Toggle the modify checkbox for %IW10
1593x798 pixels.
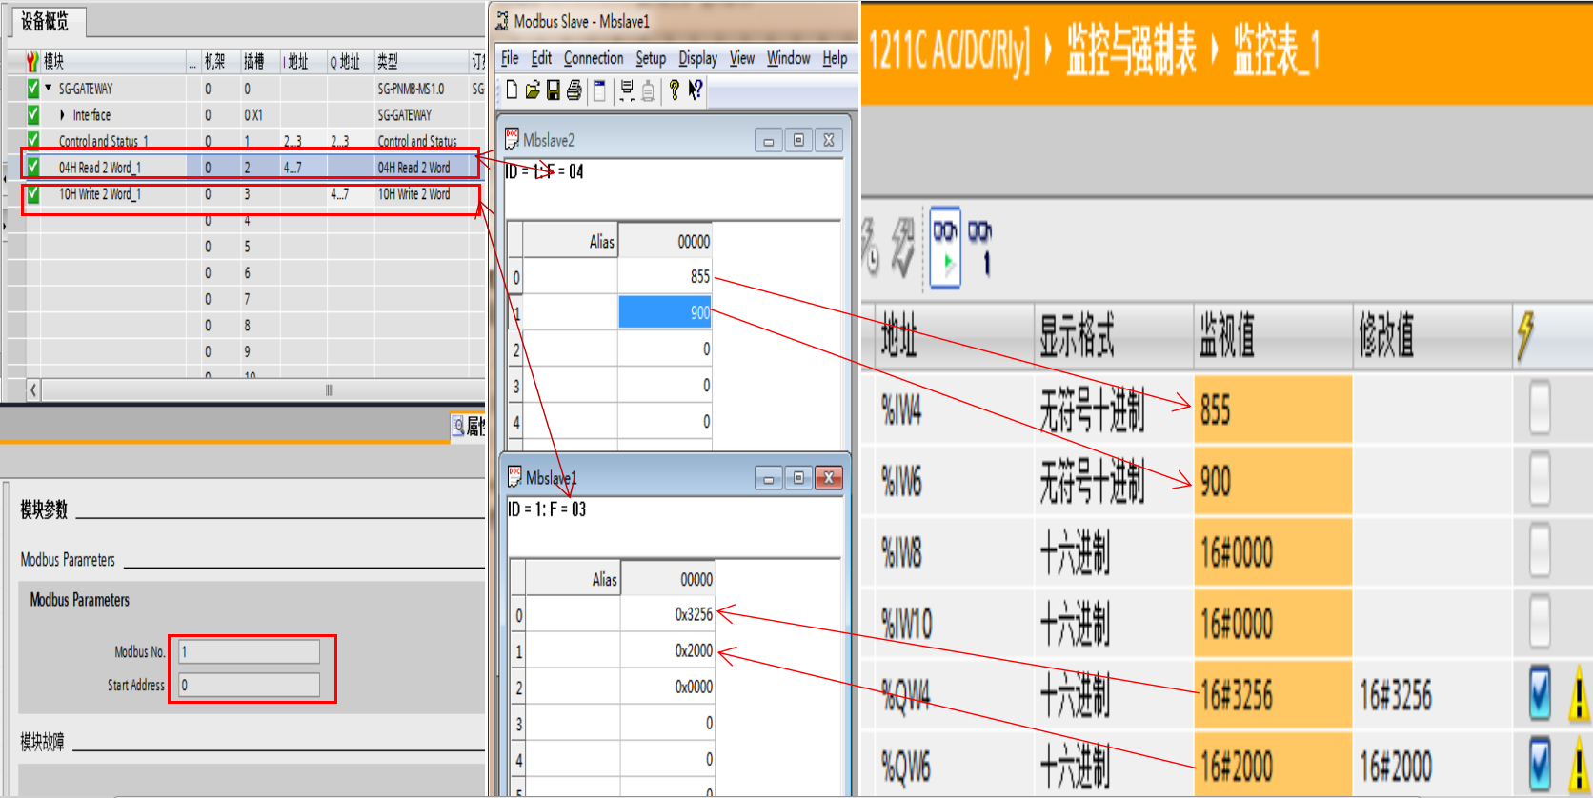[x=1540, y=622]
